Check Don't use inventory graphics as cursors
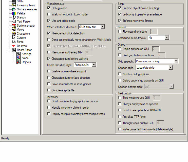 point(49,101)
